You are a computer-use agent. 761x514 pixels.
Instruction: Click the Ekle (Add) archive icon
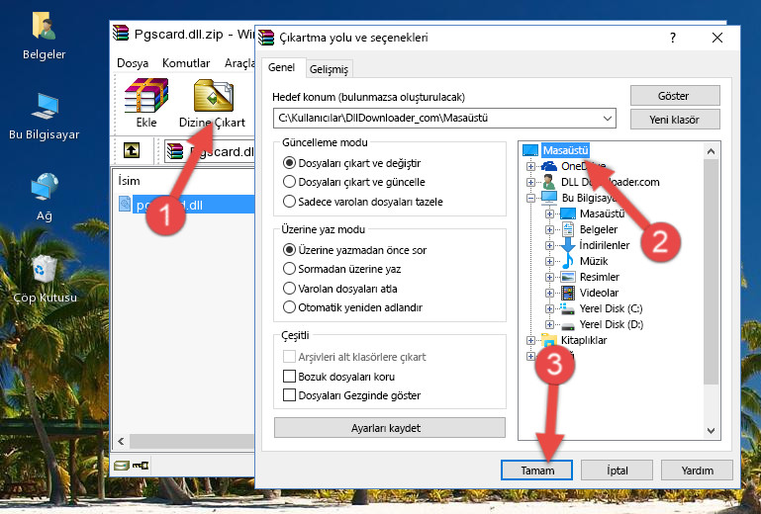pos(146,96)
